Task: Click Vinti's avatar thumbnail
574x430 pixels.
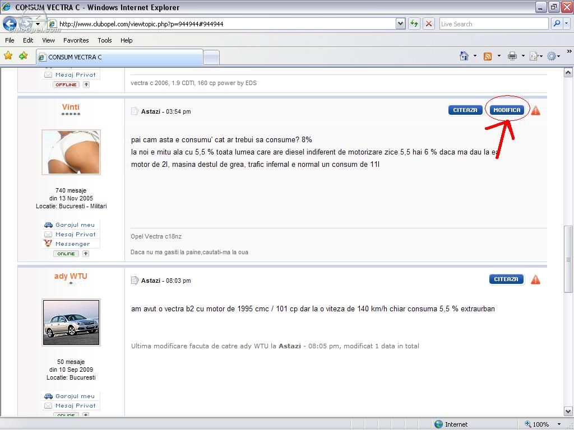Action: tap(71, 152)
